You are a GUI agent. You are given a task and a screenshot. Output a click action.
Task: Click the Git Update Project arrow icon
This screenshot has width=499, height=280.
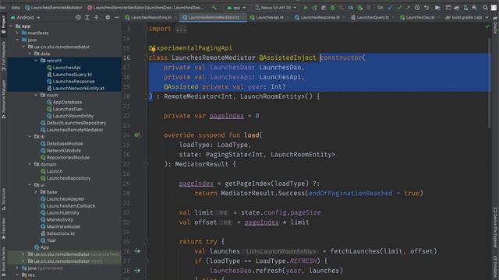pos(390,7)
